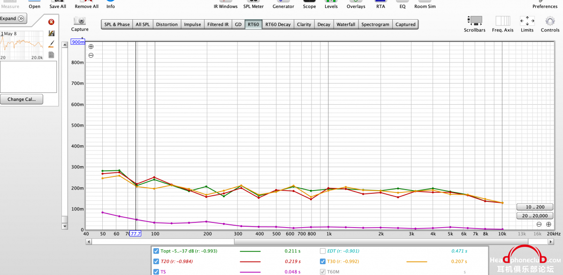Click Info in the toolbar
Image resolution: width=563 pixels, height=275 pixels.
point(110,5)
